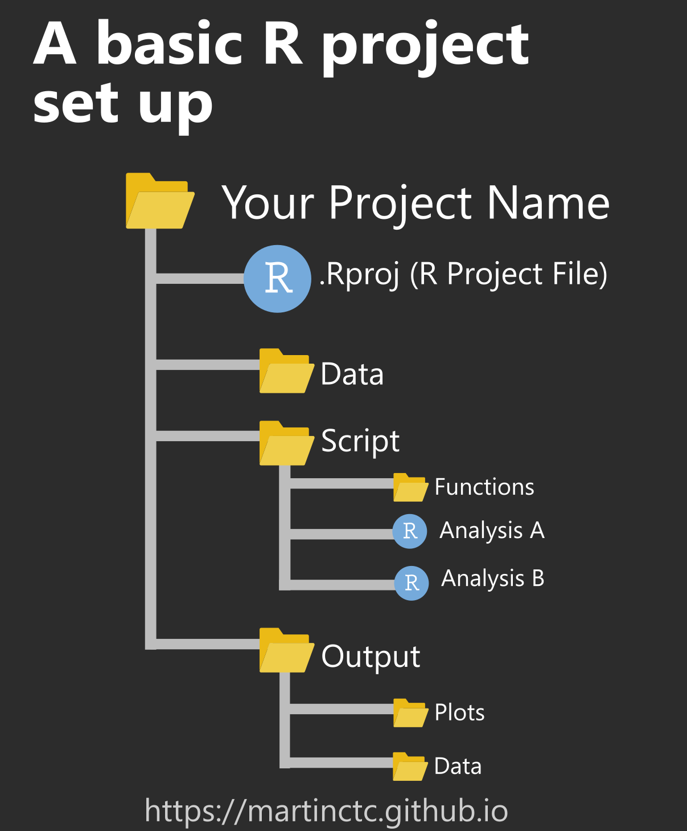Select the Plots label text
The image size is (687, 831).
(x=459, y=712)
